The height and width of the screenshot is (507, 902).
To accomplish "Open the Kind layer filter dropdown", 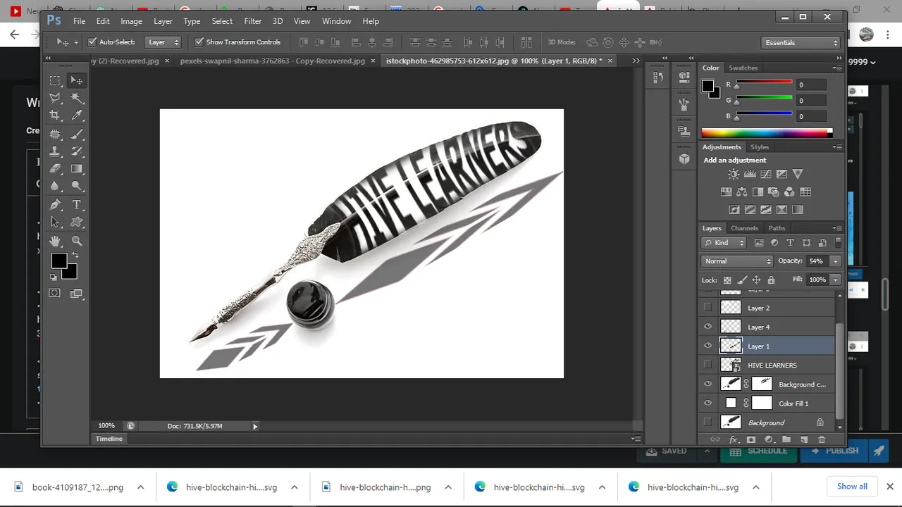I will pyautogui.click(x=724, y=243).
